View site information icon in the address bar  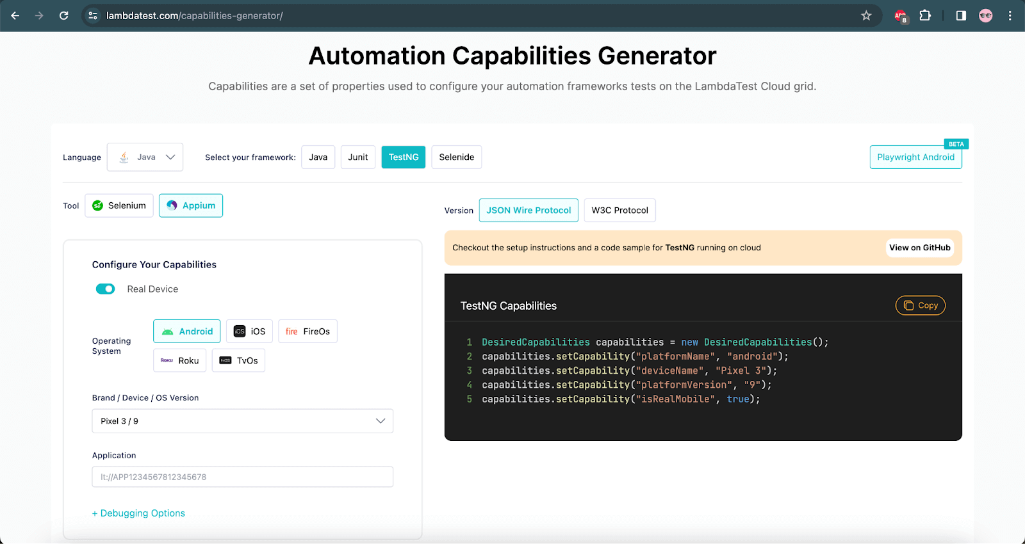tap(93, 15)
